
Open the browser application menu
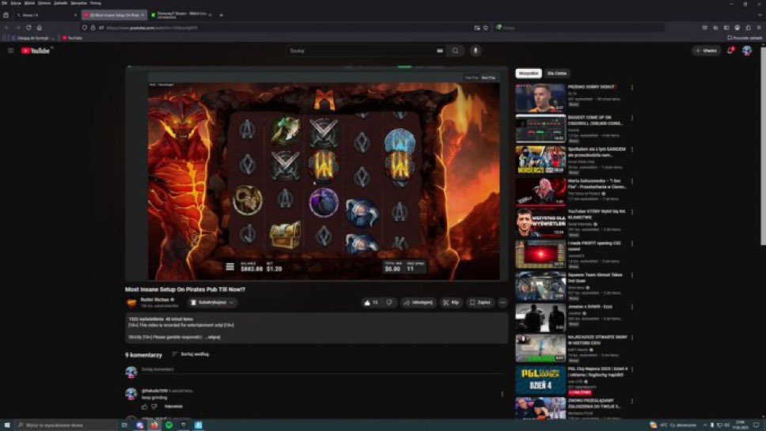pos(759,28)
